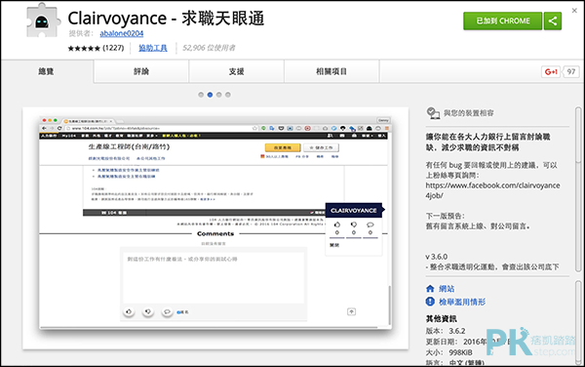
Task: Select the second carousel dot
Action: point(210,95)
